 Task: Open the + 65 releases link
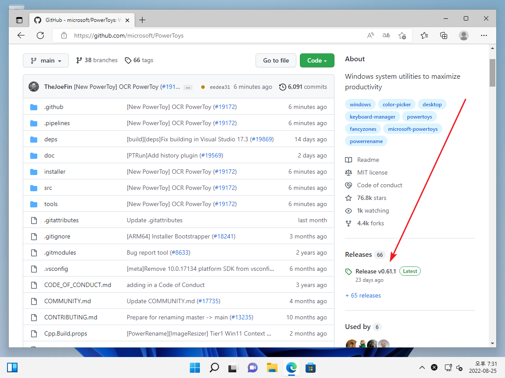[x=363, y=295]
